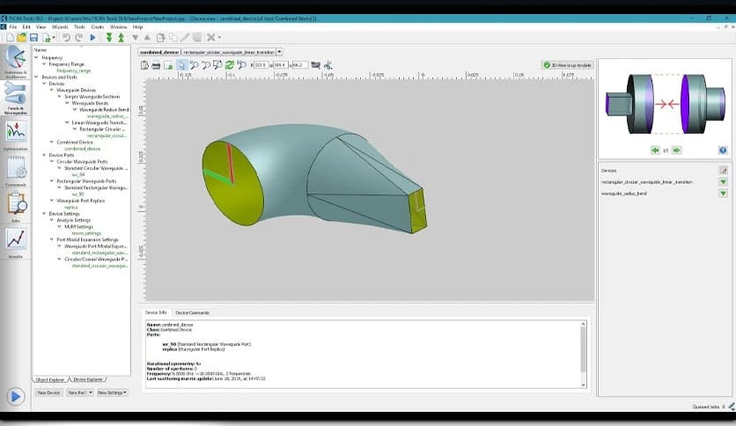
Task: Open the Jobs panel icon
Action: click(15, 204)
